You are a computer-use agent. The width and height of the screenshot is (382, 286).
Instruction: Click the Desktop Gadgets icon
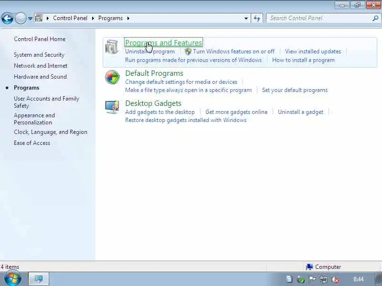pos(112,107)
